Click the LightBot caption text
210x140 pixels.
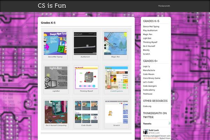[56, 91]
